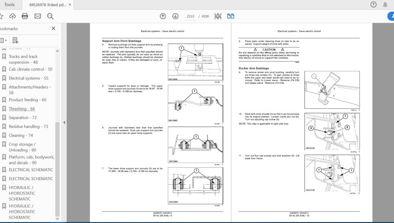Click the Rocker Arm Bushings heading
This screenshot has height=223, width=394.
[x=254, y=68]
